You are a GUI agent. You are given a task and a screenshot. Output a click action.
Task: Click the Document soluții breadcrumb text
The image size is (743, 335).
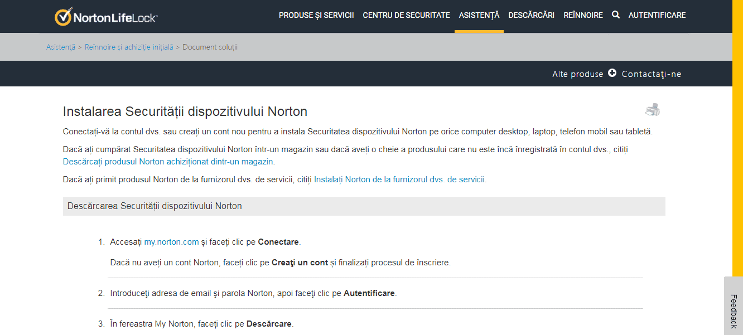point(210,47)
